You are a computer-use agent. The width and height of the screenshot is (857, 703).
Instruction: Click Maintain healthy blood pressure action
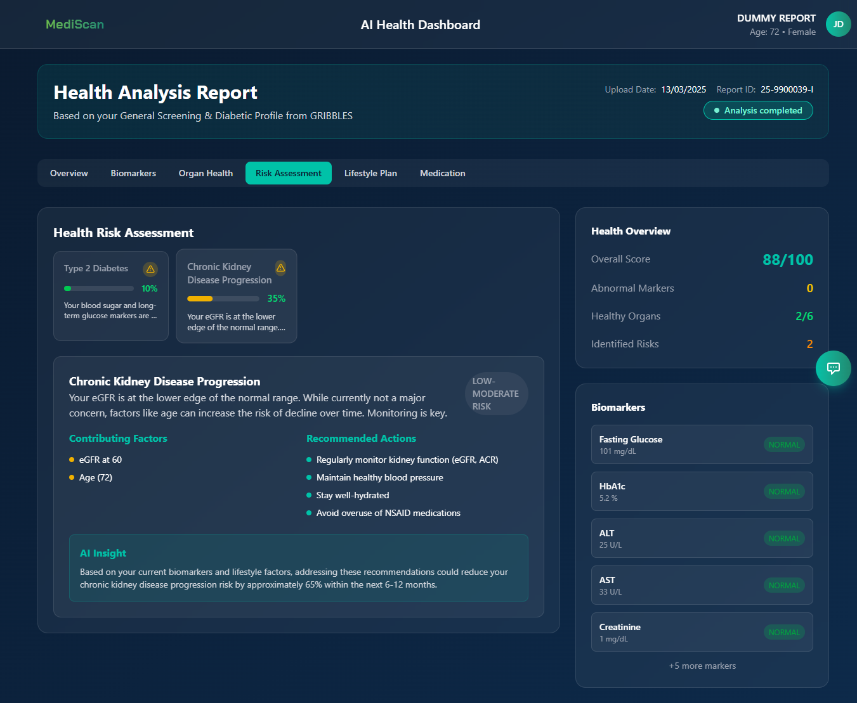(x=380, y=477)
